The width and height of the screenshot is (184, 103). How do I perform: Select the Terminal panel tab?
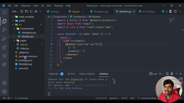(x=104, y=74)
